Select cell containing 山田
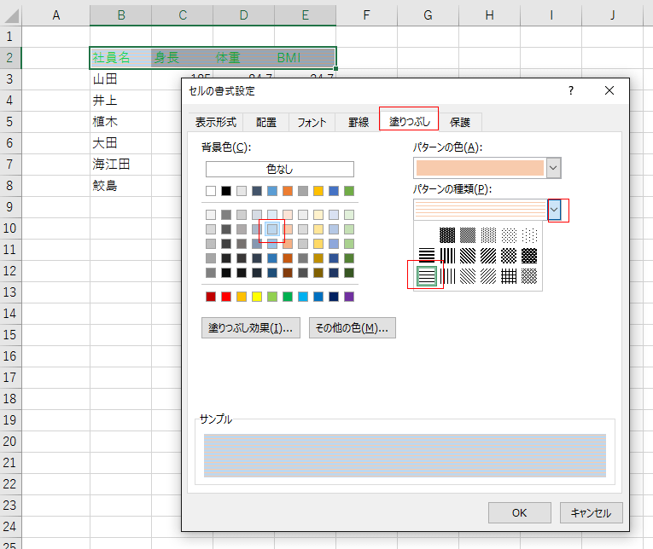The height and width of the screenshot is (549, 653). tap(120, 79)
